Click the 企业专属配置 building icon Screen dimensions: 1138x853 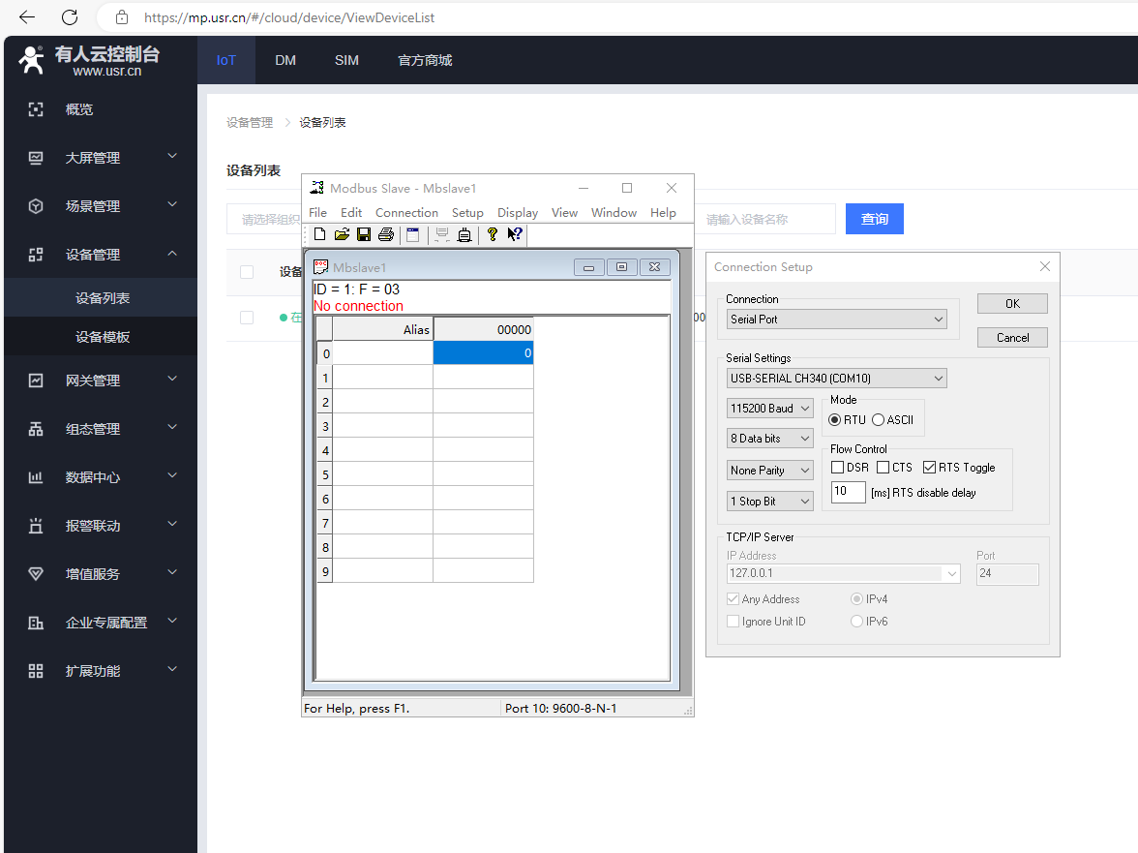tap(36, 623)
